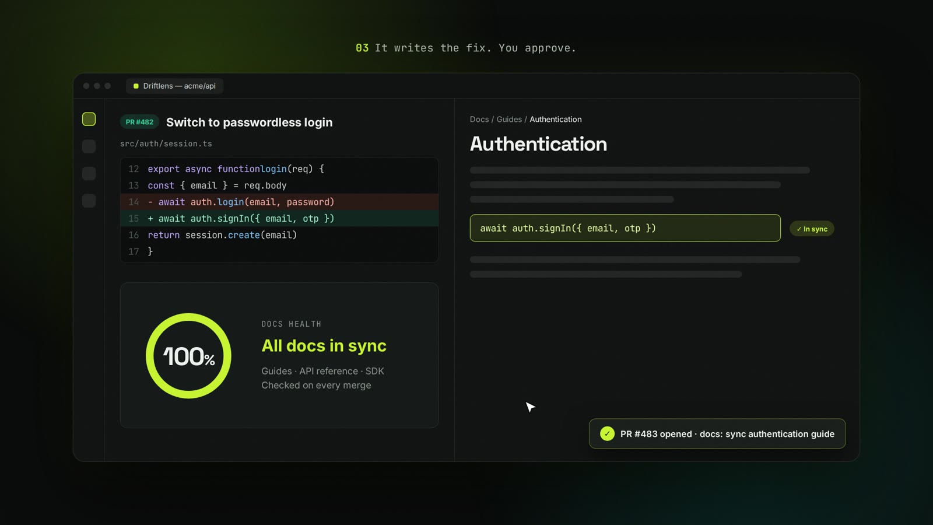933x525 pixels.
Task: Select the removed line 'await auth.login(email, password)'
Action: (279, 202)
